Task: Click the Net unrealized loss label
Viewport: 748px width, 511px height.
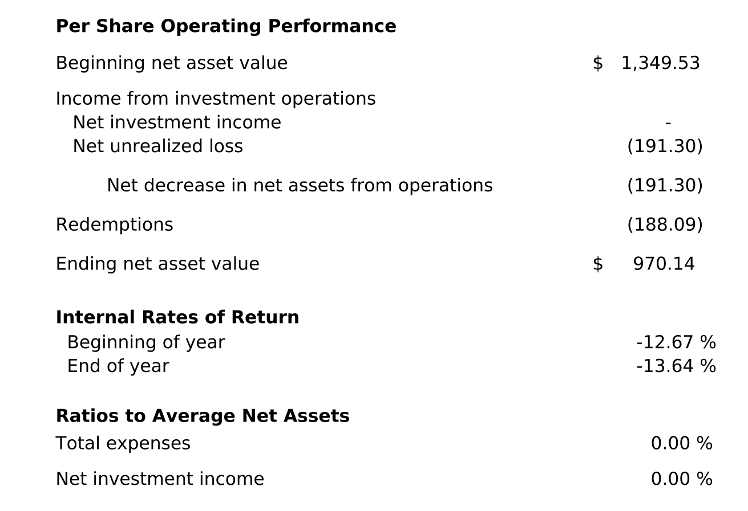Action: (157, 146)
